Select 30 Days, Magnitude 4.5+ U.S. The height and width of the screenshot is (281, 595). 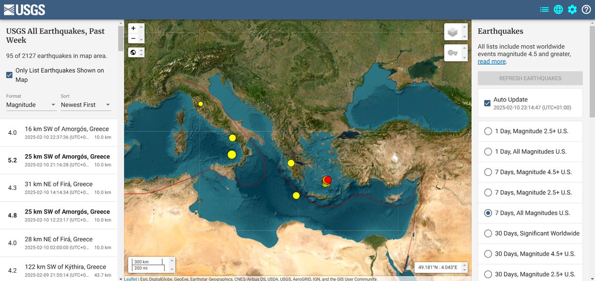pyautogui.click(x=488, y=254)
